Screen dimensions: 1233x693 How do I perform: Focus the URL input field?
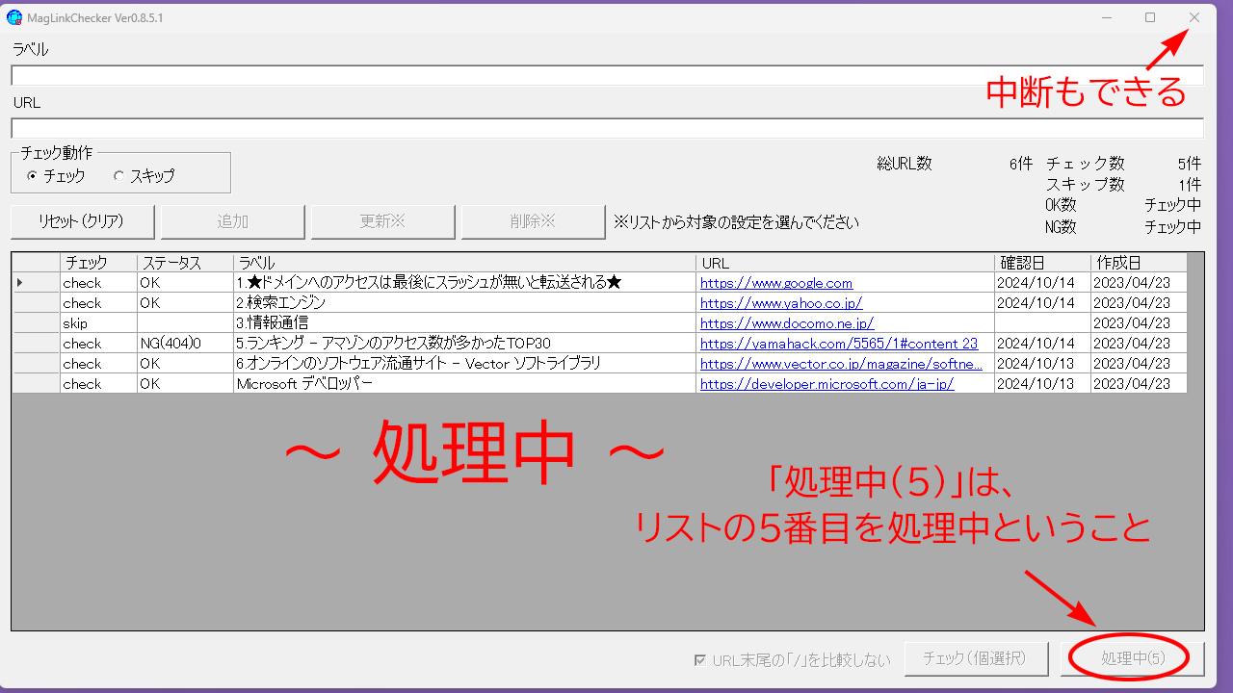click(x=608, y=129)
